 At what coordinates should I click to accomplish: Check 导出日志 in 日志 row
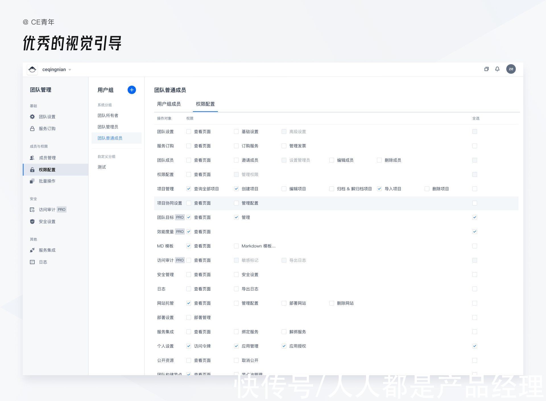(x=236, y=289)
